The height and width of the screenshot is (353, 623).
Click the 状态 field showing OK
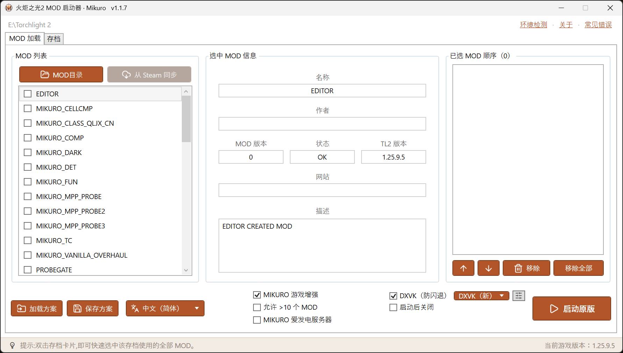[322, 157]
